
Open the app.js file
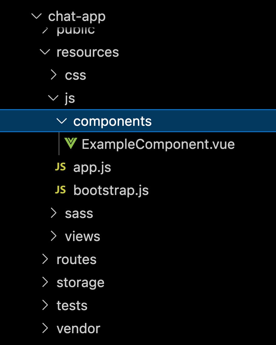[x=92, y=168]
